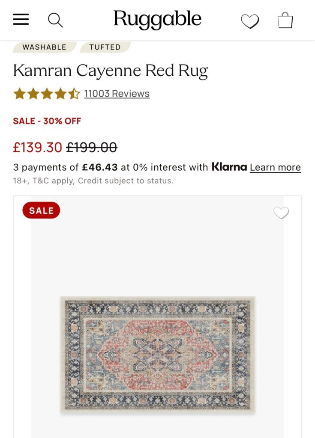315x438 pixels.
Task: Open the hamburger navigation menu
Action: point(21,20)
